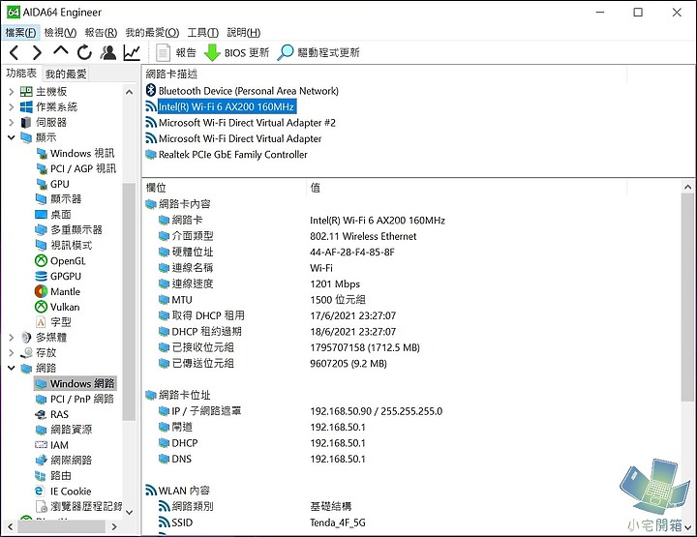Open the 檢視(V) menu
Screen dimensions: 697x537
[x=60, y=33]
